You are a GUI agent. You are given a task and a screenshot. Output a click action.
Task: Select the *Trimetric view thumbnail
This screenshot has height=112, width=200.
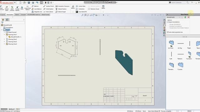click(x=171, y=65)
